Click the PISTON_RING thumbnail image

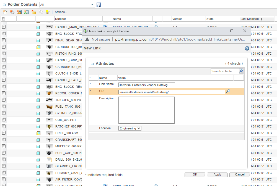point(49,54)
